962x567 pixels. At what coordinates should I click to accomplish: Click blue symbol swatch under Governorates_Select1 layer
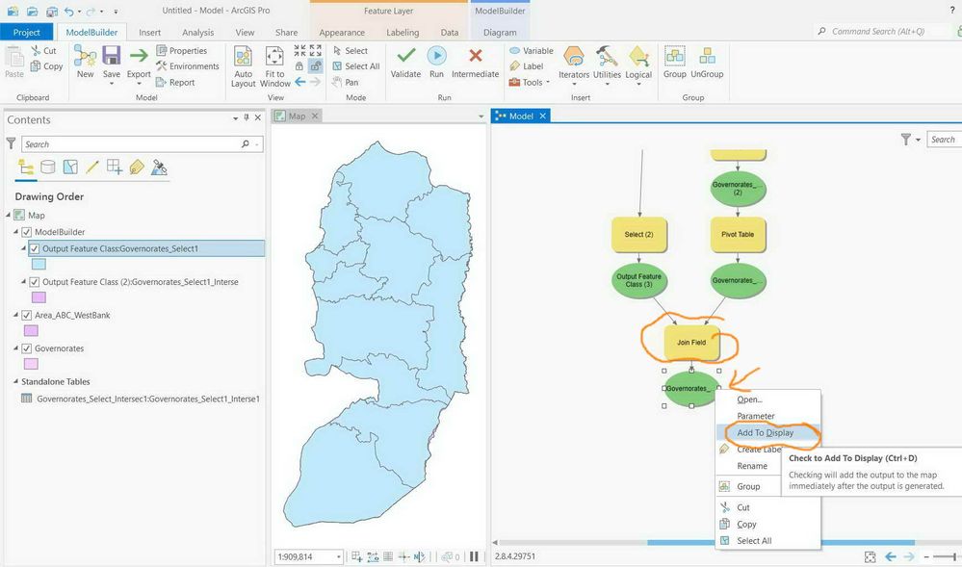(x=39, y=265)
